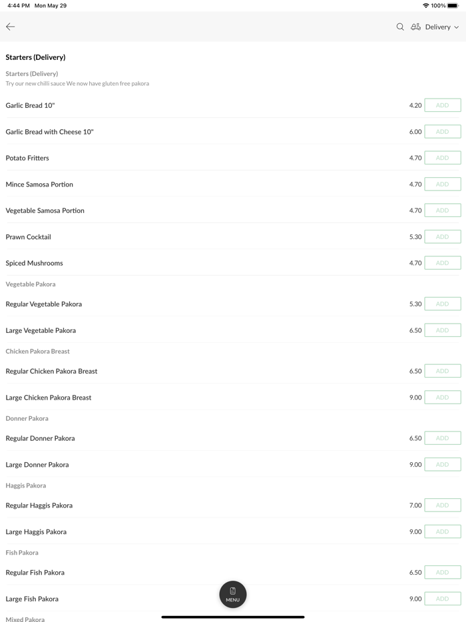This screenshot has height=622, width=466.
Task: Add Large Vegetable Pakora
Action: pos(442,330)
